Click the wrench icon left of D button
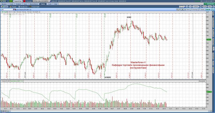The image size is (215, 113). 179,10
